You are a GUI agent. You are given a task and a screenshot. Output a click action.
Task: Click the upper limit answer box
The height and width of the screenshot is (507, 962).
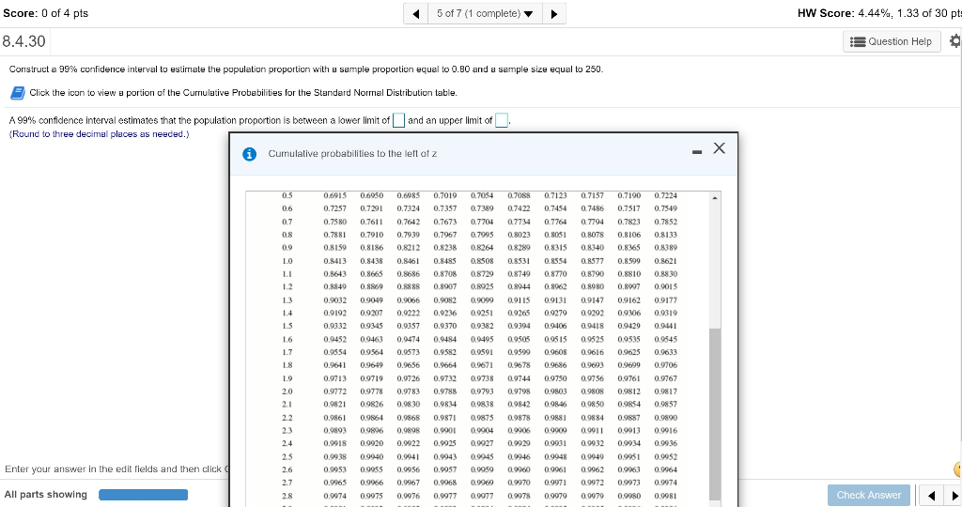point(502,120)
